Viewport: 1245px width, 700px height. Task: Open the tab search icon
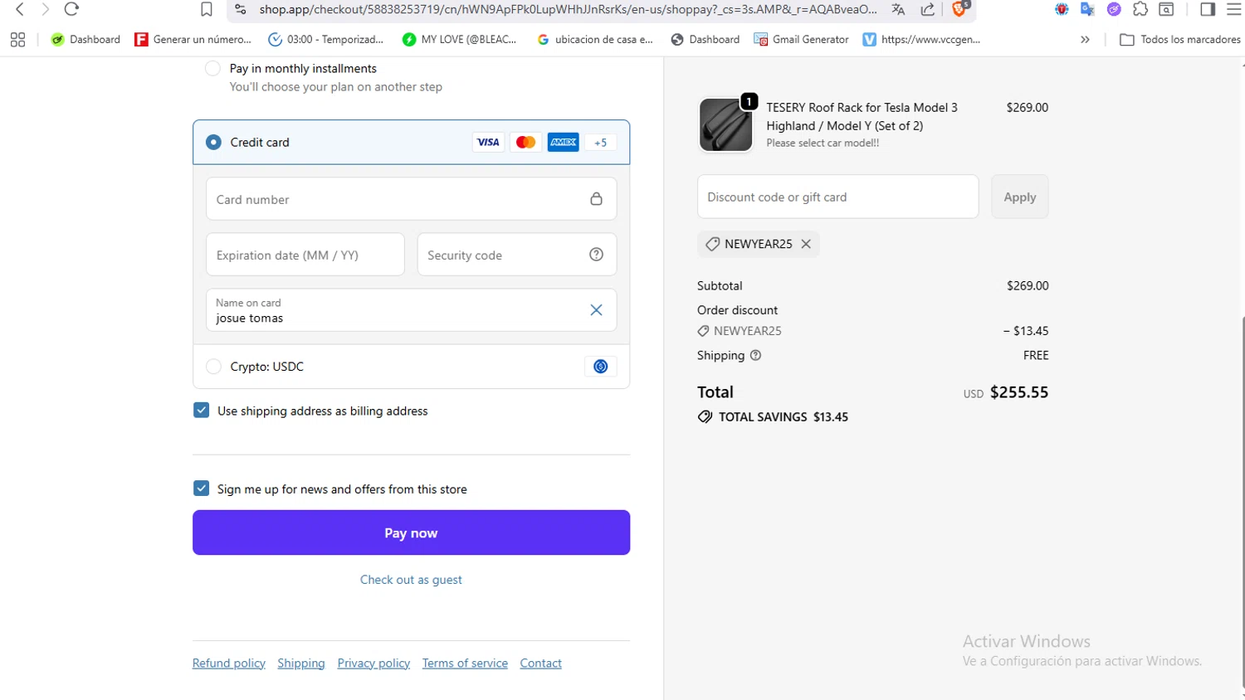coord(1166,10)
